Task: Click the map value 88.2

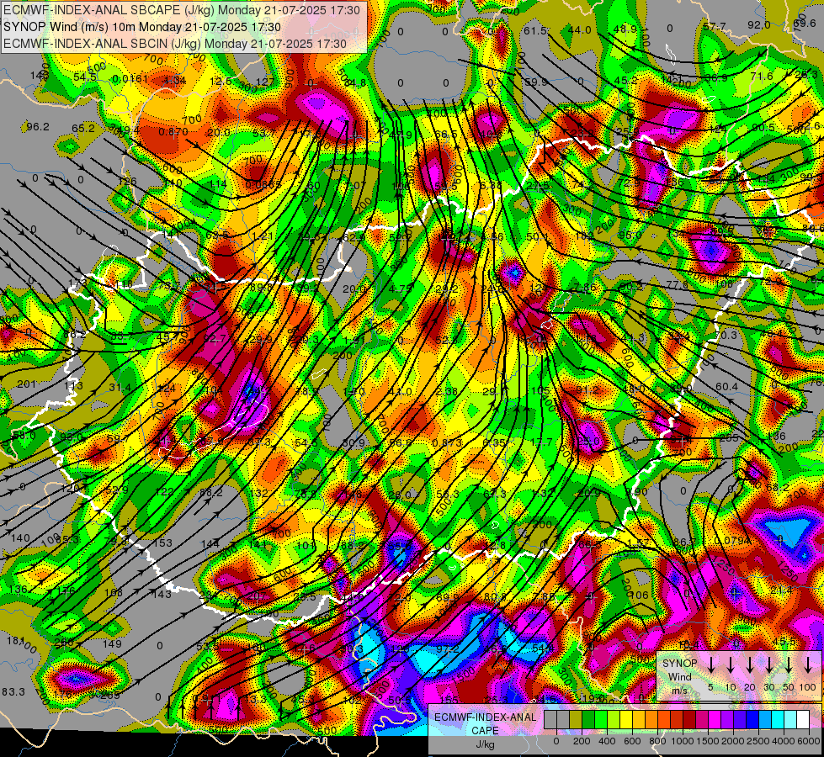Action: point(210,492)
